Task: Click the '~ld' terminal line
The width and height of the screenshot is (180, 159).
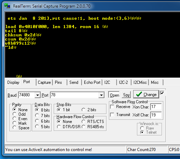Action: click(11, 47)
